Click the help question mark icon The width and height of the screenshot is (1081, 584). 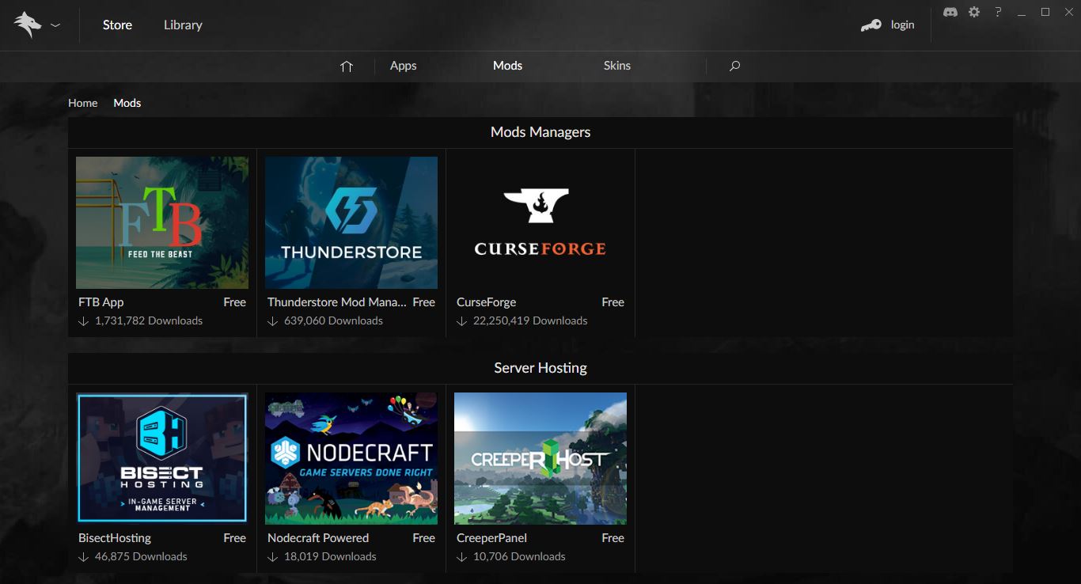click(x=998, y=12)
